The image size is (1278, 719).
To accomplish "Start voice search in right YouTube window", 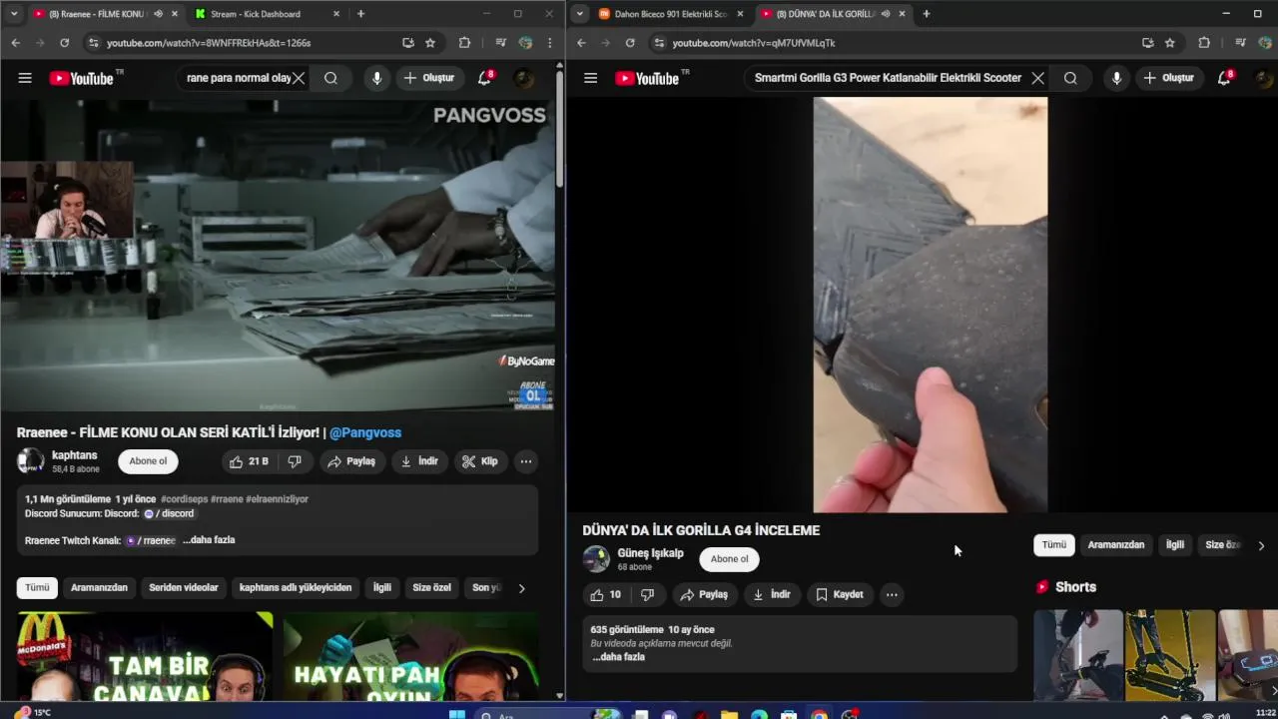I will pos(1116,78).
